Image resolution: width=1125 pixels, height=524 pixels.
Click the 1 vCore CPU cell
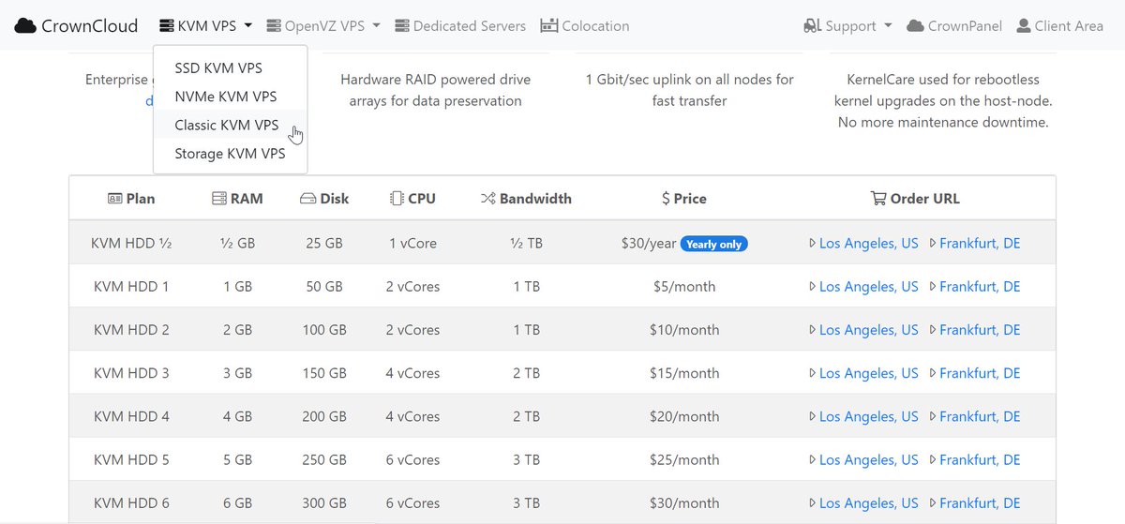click(412, 244)
